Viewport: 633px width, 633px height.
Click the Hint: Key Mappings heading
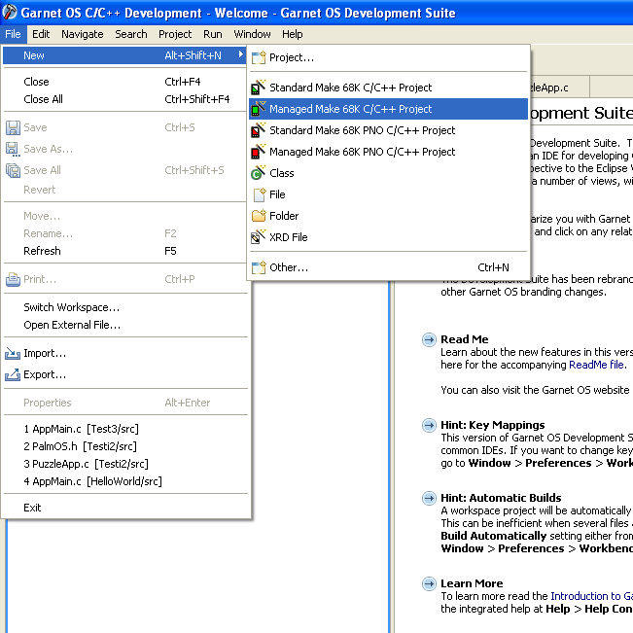pos(493,425)
